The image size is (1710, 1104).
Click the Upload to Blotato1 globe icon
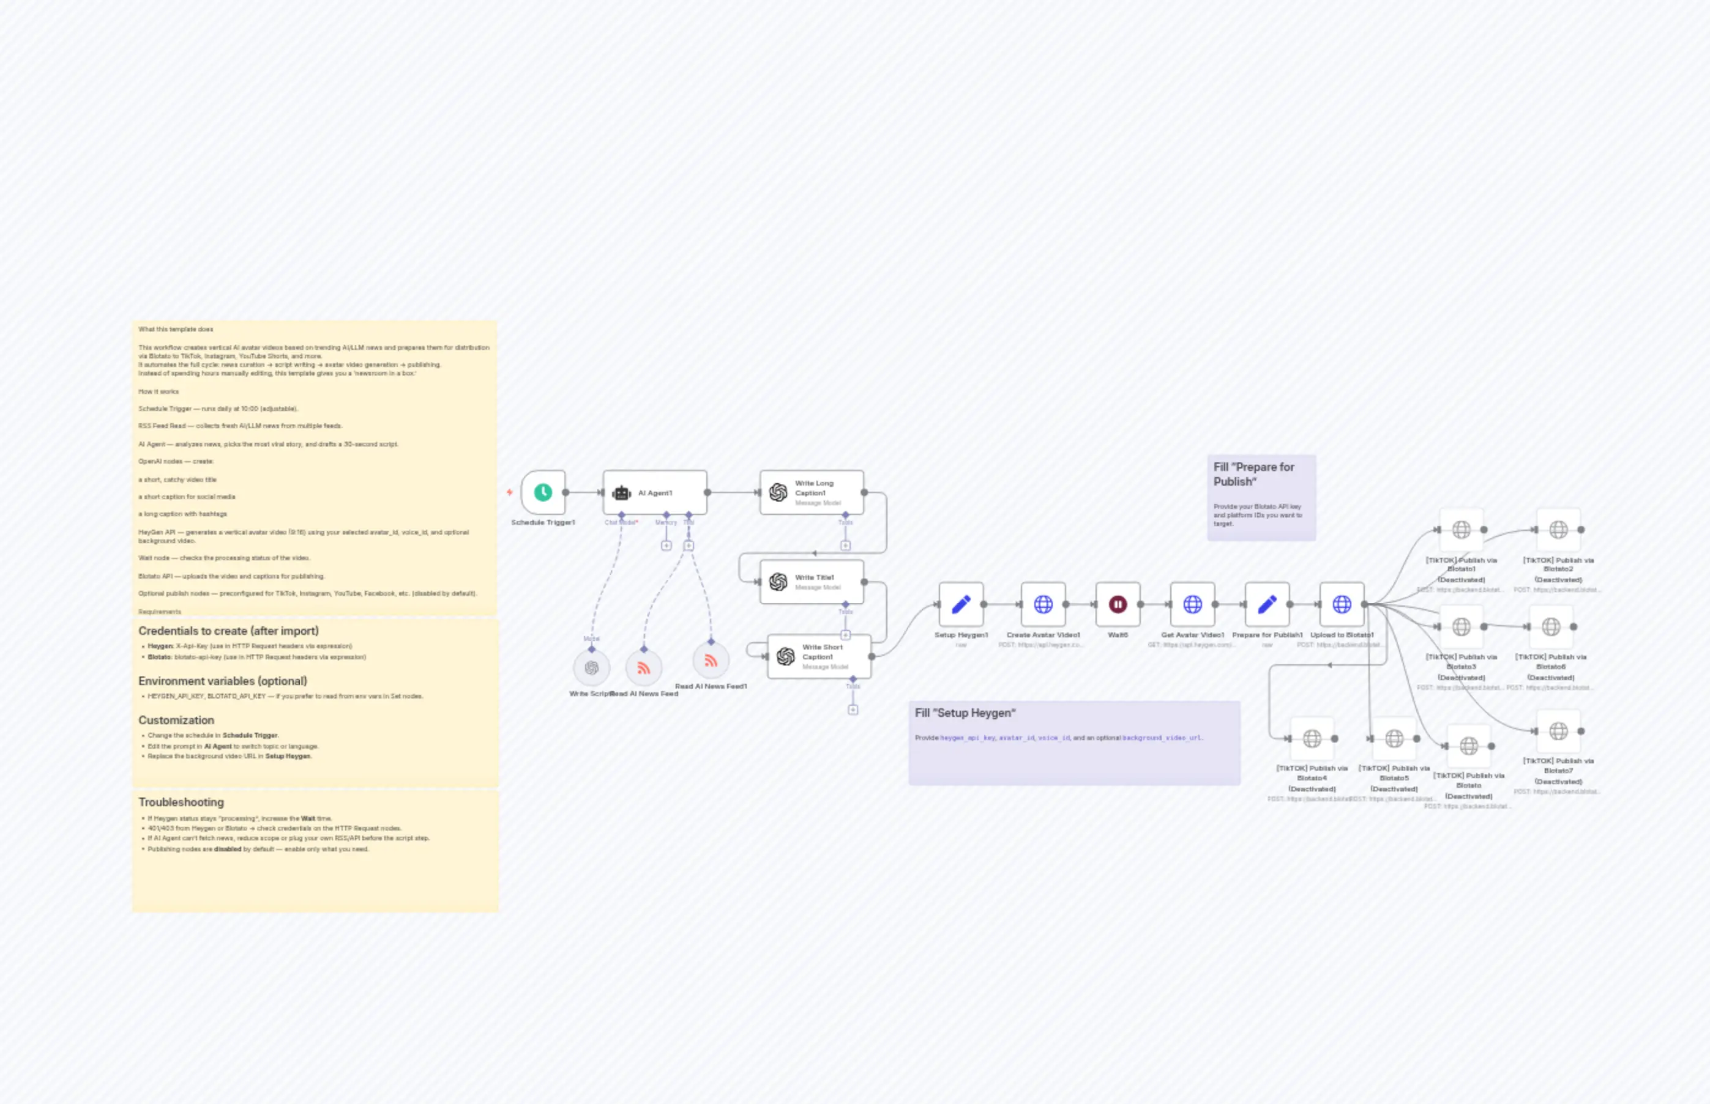point(1342,604)
